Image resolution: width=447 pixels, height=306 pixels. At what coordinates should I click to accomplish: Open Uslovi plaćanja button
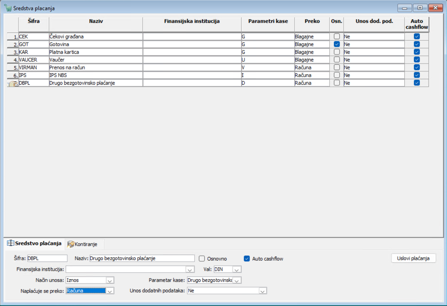pos(414,258)
